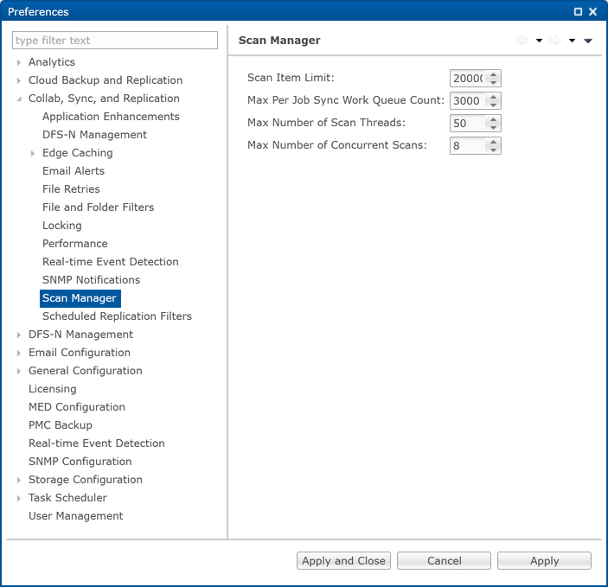Screen dimensions: 608x587
Task: Expand the Task Scheduler node
Action: (x=19, y=498)
